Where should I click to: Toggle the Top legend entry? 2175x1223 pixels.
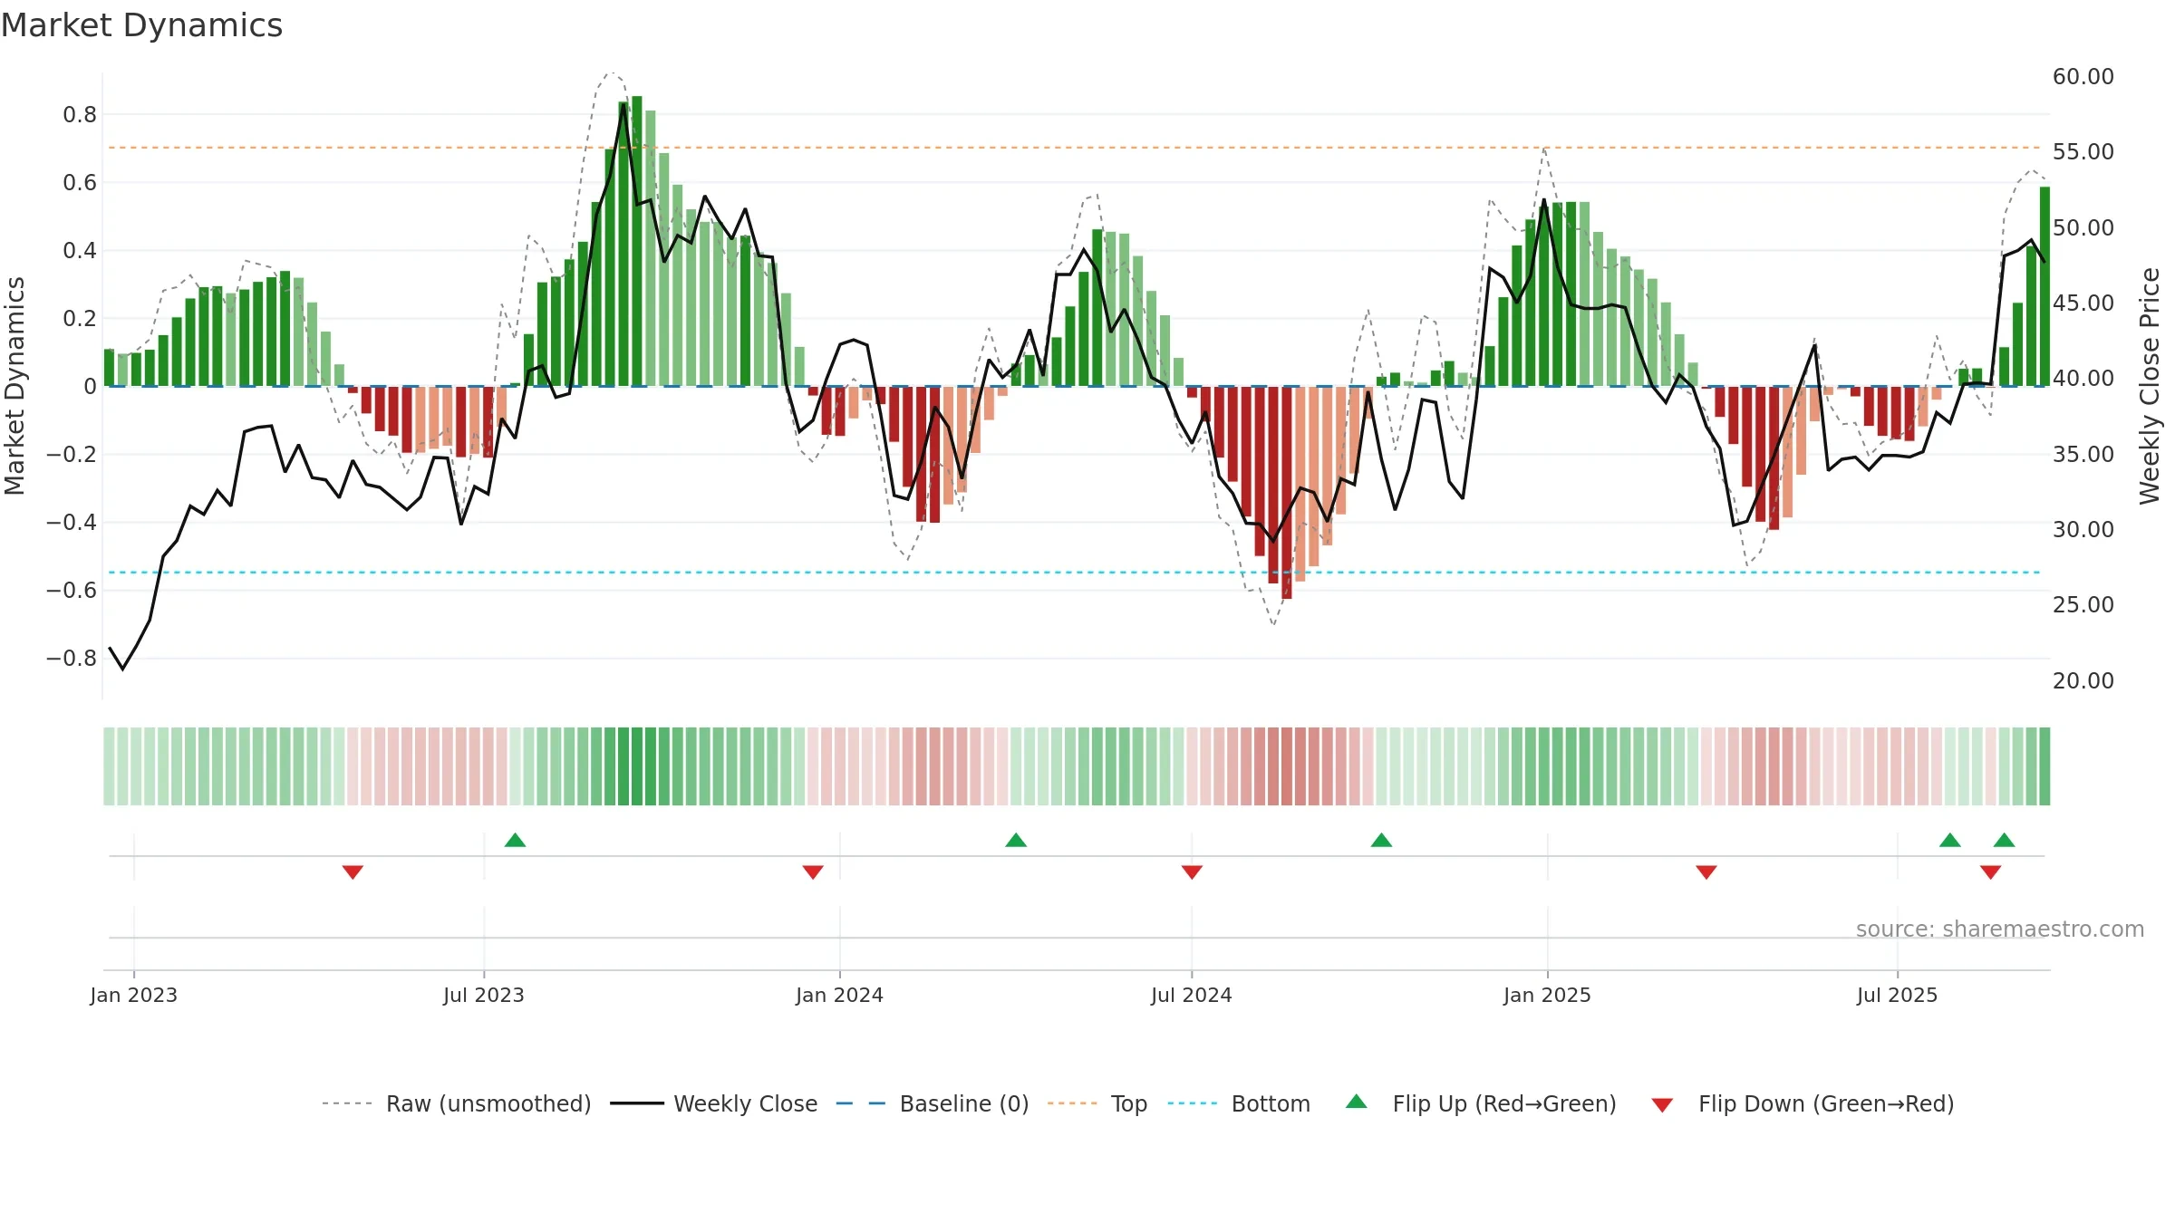tap(1097, 1103)
